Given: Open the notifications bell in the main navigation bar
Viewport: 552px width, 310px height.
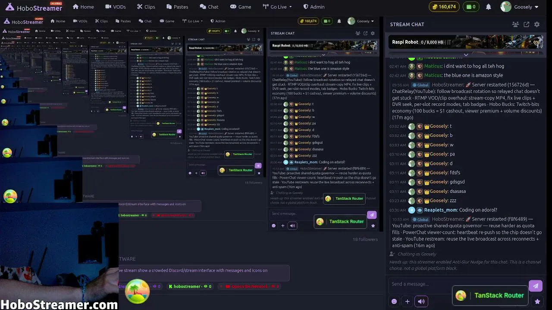Looking at the screenshot, I should coord(489,7).
